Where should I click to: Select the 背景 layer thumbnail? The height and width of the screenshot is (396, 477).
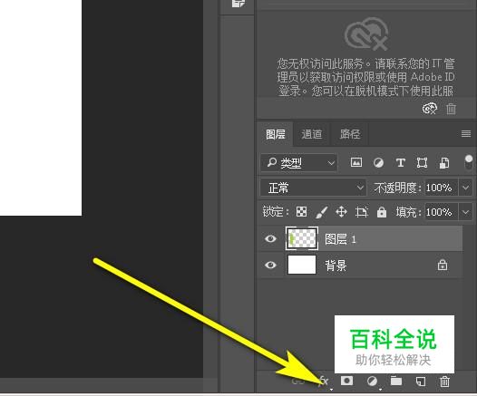pyautogui.click(x=302, y=265)
